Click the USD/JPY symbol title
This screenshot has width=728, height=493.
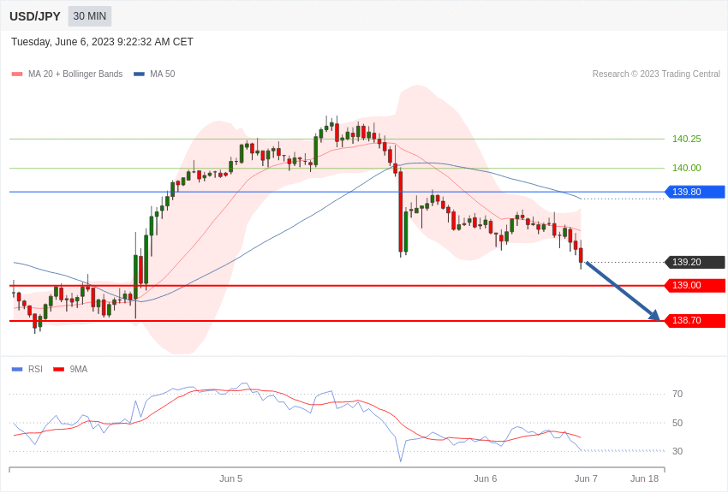click(35, 17)
